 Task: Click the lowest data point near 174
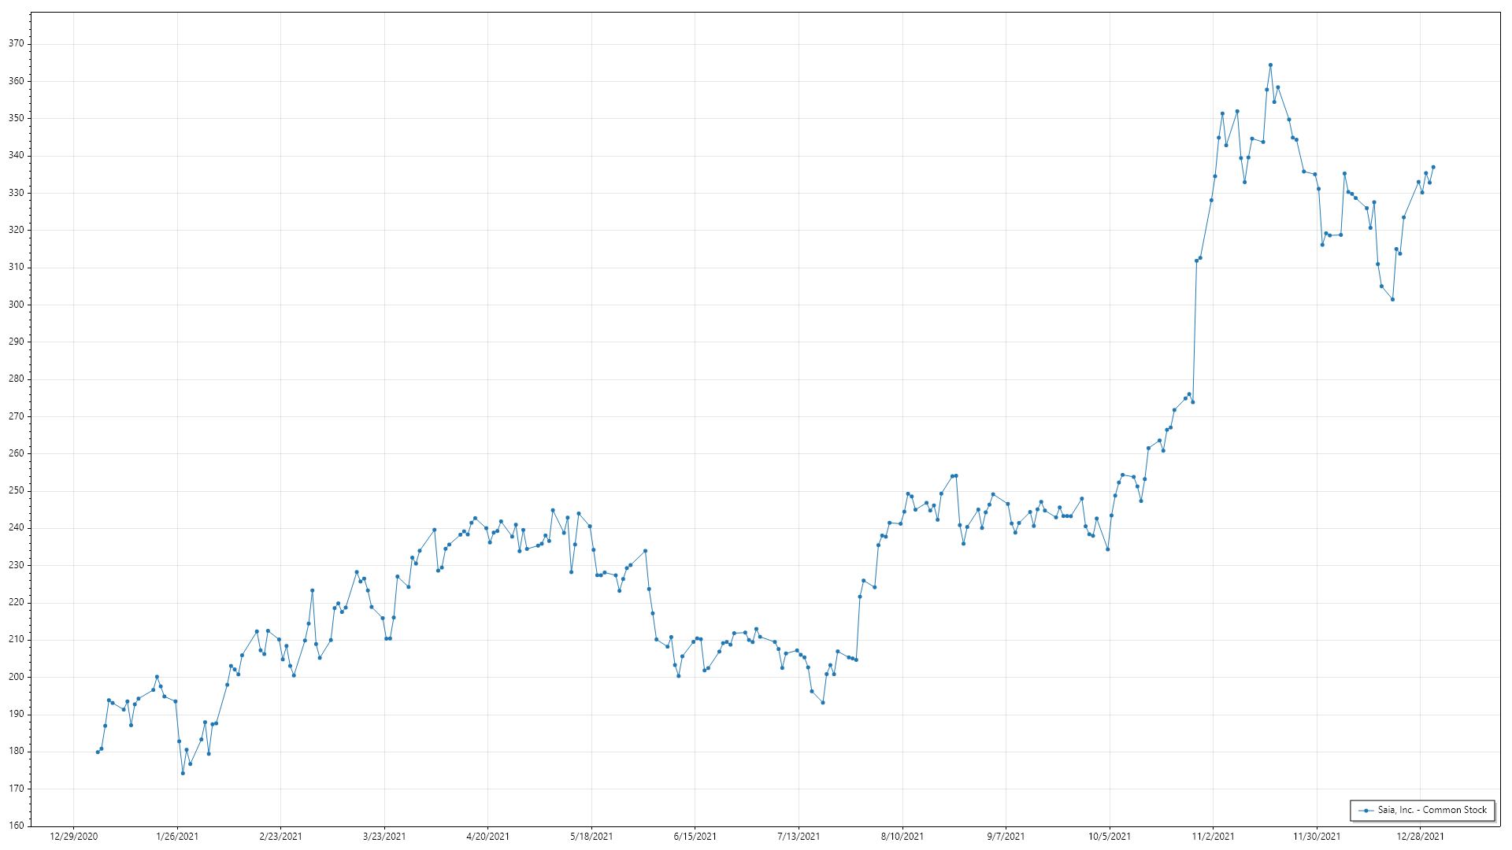point(183,773)
